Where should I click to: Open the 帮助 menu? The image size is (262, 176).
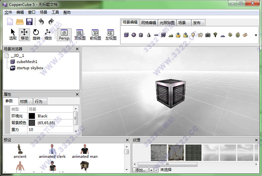point(67,12)
